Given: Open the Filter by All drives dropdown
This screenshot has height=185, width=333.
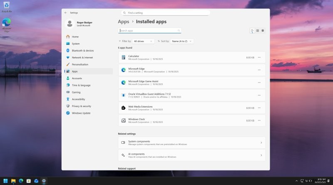Looking at the screenshot, I should (143, 41).
